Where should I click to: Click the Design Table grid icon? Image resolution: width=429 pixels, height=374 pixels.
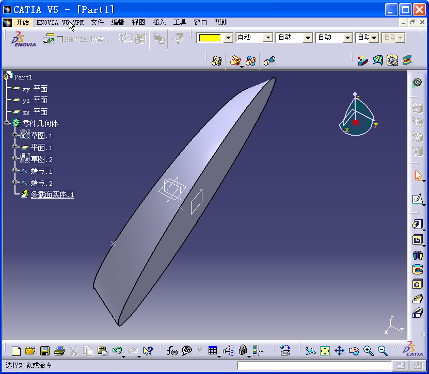(213, 350)
